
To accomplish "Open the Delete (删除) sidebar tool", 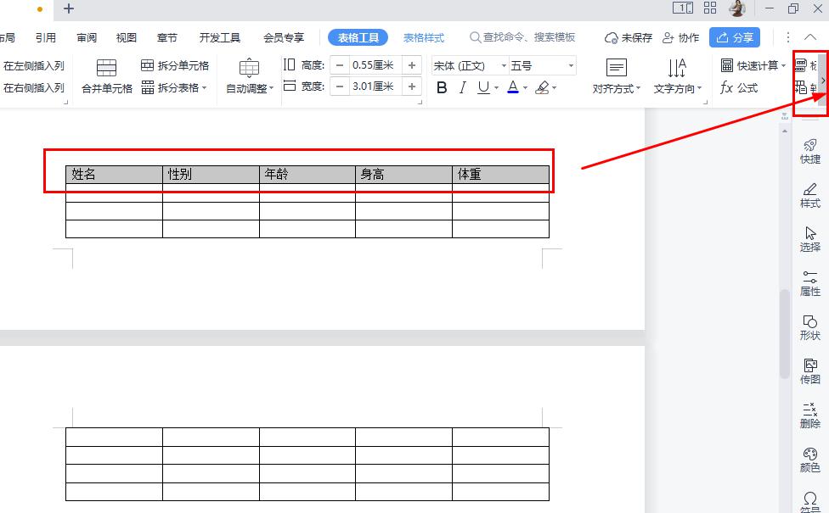I will [x=810, y=415].
